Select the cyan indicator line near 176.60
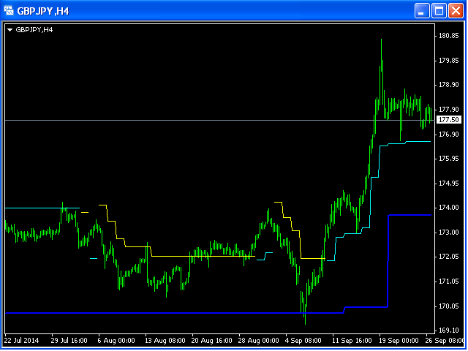 coord(418,141)
